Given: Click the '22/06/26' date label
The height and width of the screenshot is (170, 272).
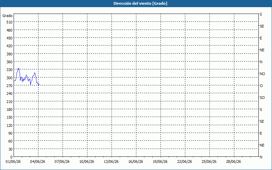Looking at the screenshot, I should [x=185, y=162].
